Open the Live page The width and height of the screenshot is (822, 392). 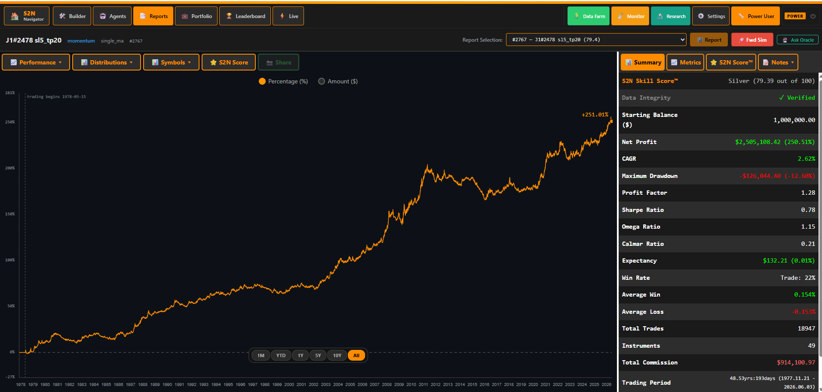288,16
